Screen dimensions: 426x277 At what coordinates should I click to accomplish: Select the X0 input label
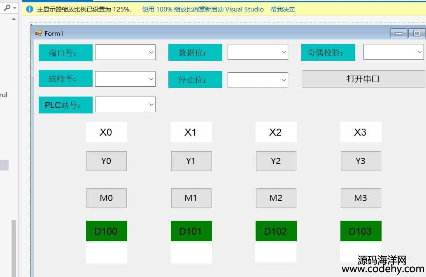(107, 132)
